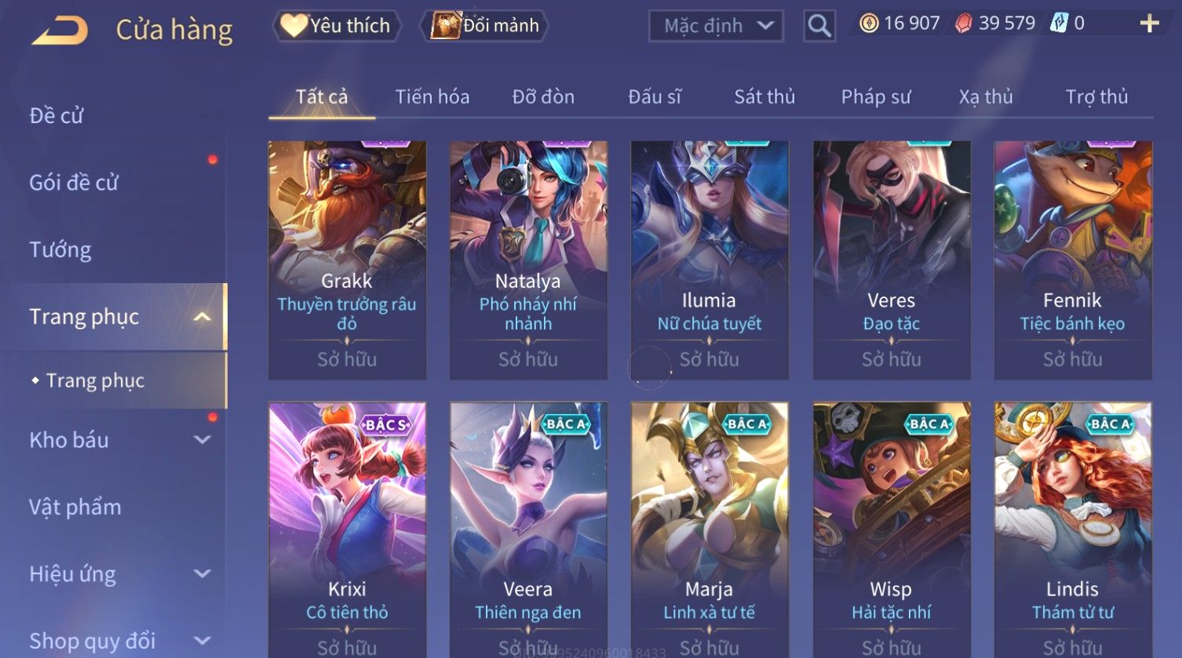1182x658 pixels.
Task: Open Gói đề cử in the sidebar
Action: pos(74,183)
